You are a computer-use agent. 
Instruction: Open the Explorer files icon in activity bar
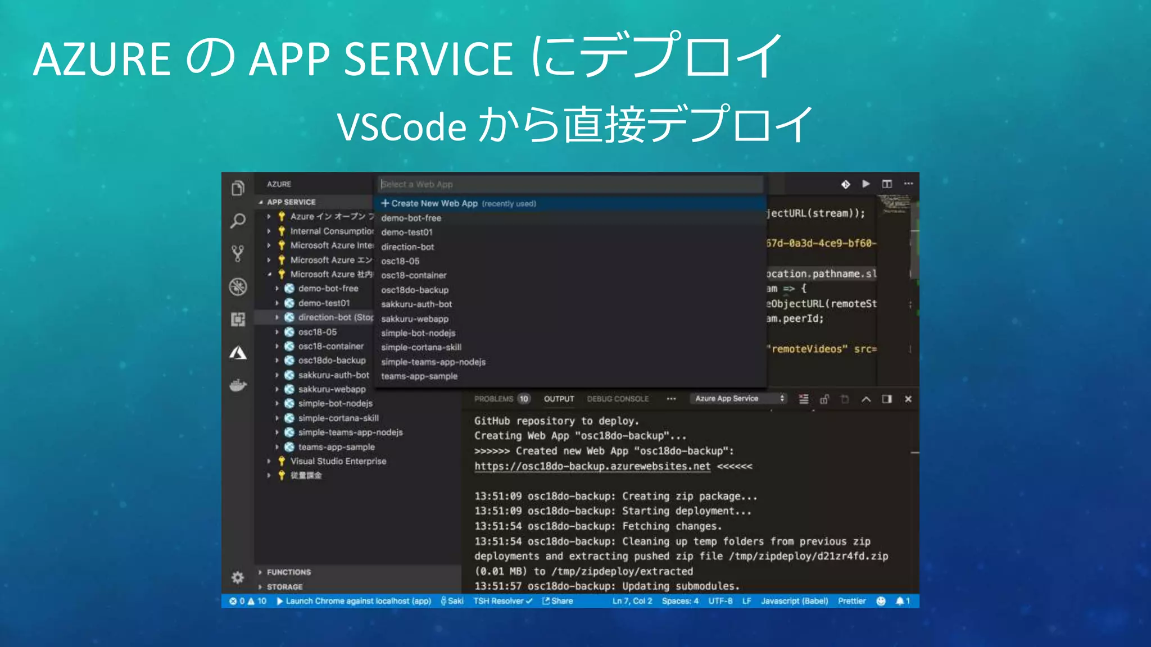click(238, 188)
